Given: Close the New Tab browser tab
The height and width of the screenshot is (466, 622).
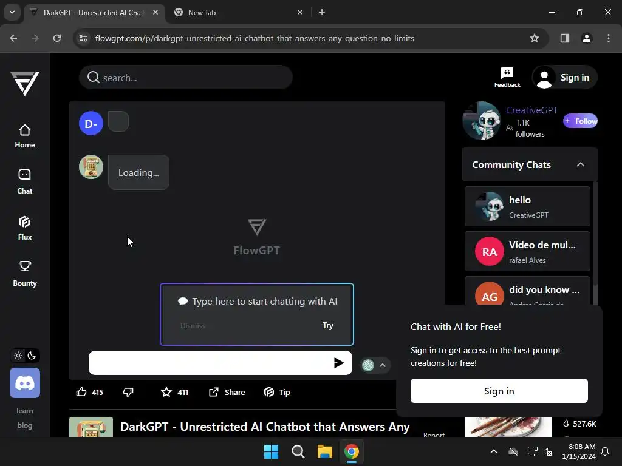Looking at the screenshot, I should [300, 12].
